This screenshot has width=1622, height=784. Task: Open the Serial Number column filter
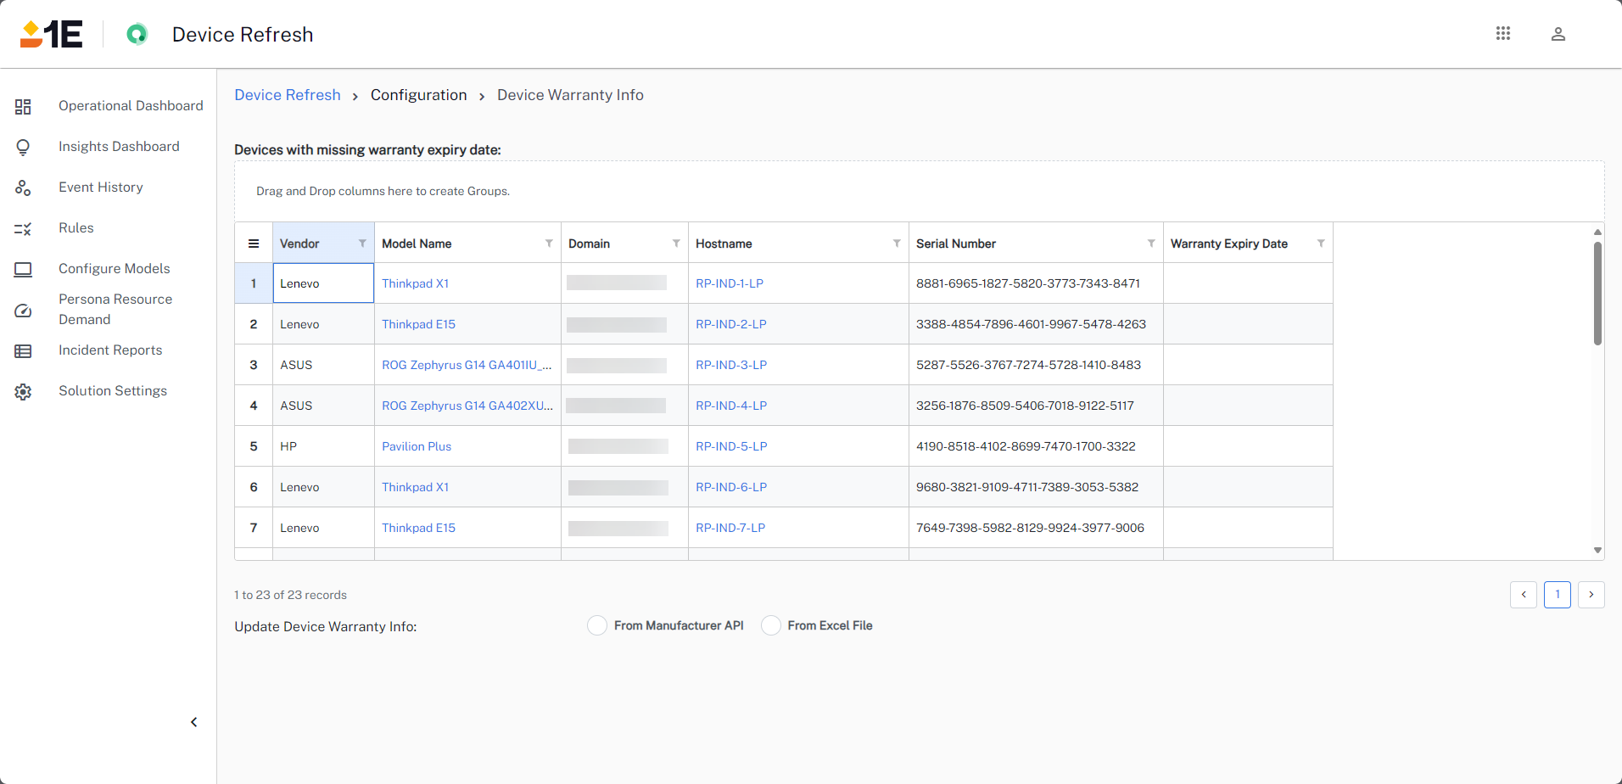click(1151, 244)
